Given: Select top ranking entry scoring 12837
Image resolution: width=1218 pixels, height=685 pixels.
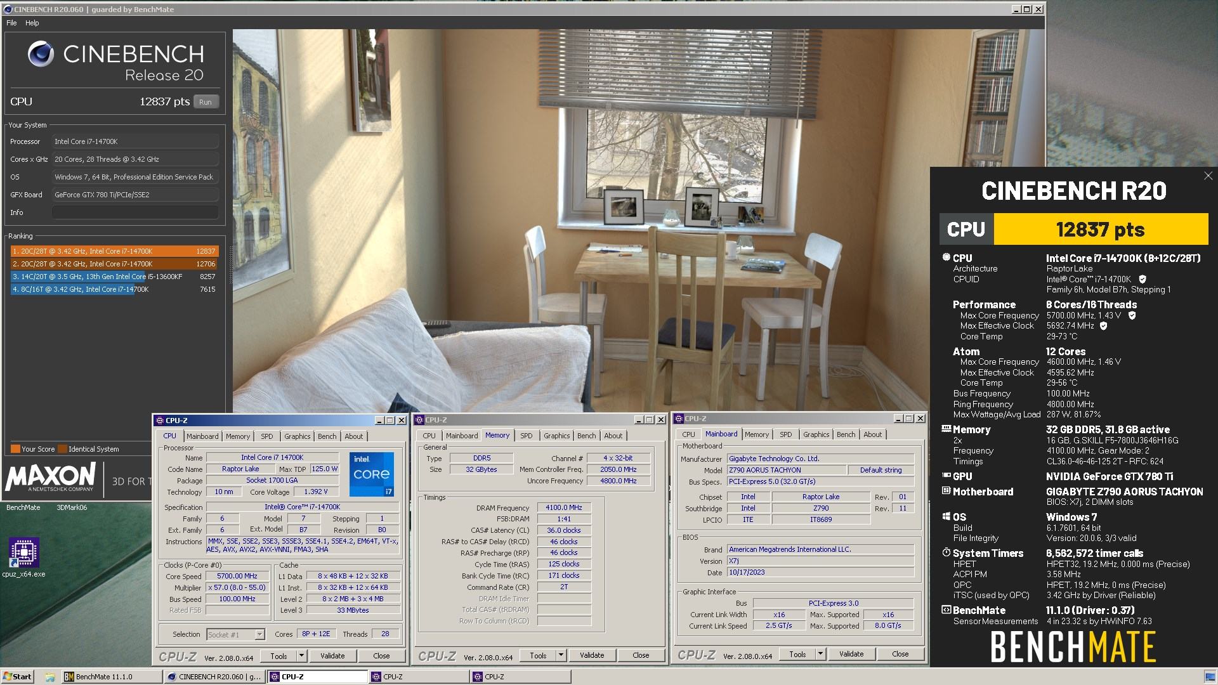Looking at the screenshot, I should tap(114, 251).
